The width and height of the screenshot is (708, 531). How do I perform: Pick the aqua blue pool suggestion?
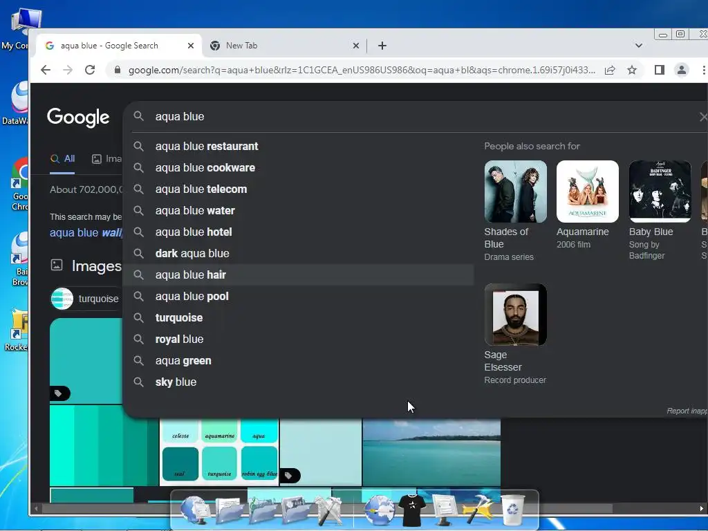coord(298,296)
